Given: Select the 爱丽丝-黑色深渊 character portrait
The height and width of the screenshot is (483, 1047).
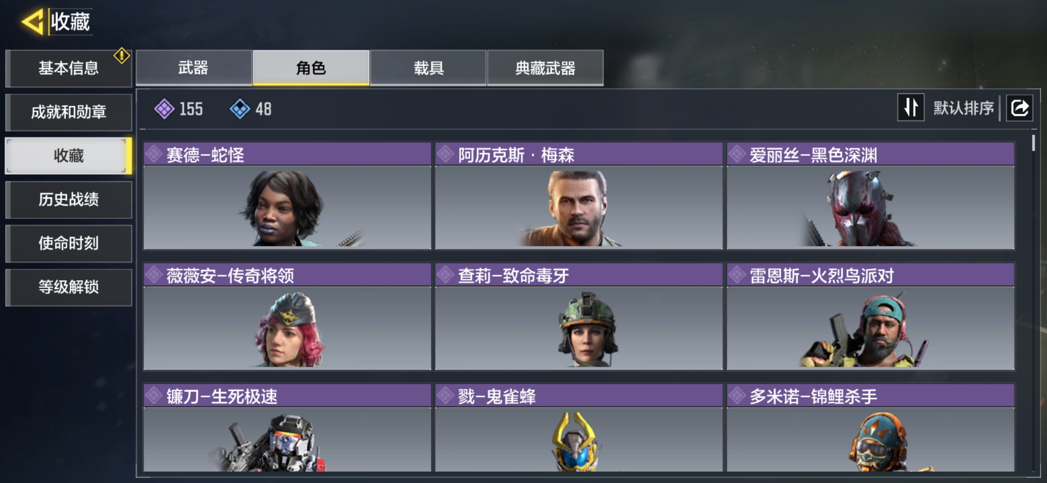Looking at the screenshot, I should pyautogui.click(x=871, y=208).
